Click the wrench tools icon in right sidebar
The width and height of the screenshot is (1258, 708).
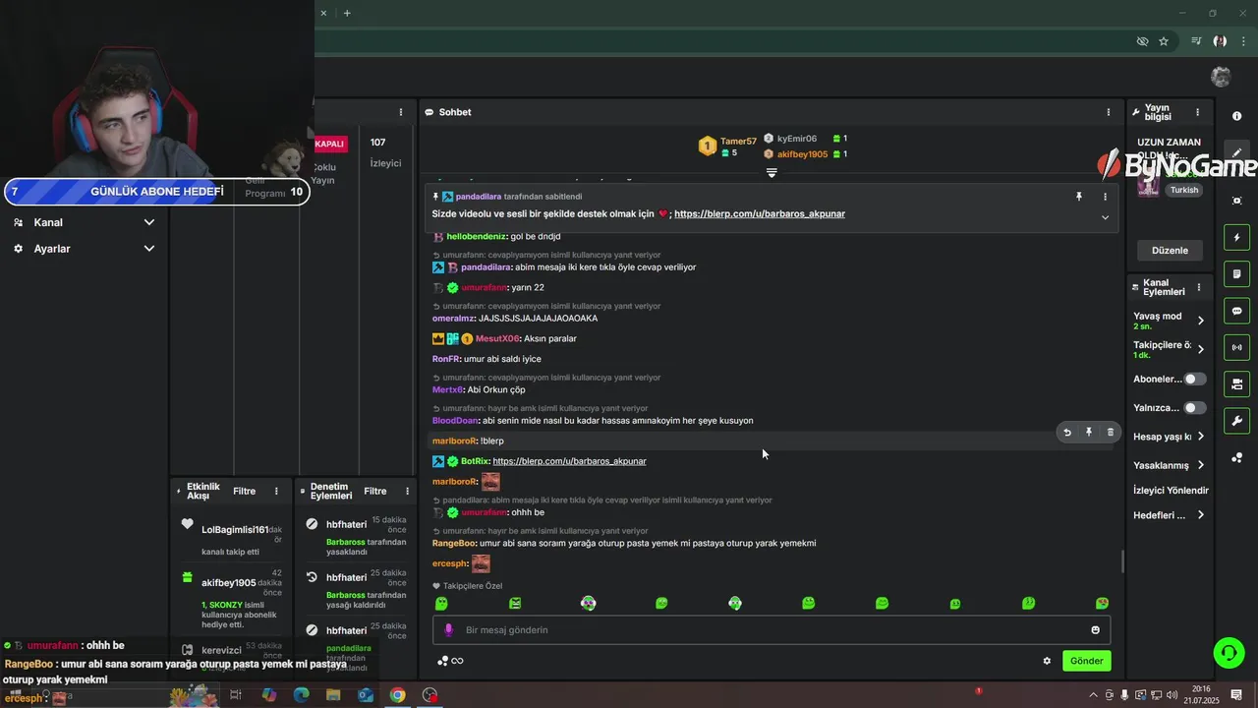[x=1236, y=421]
